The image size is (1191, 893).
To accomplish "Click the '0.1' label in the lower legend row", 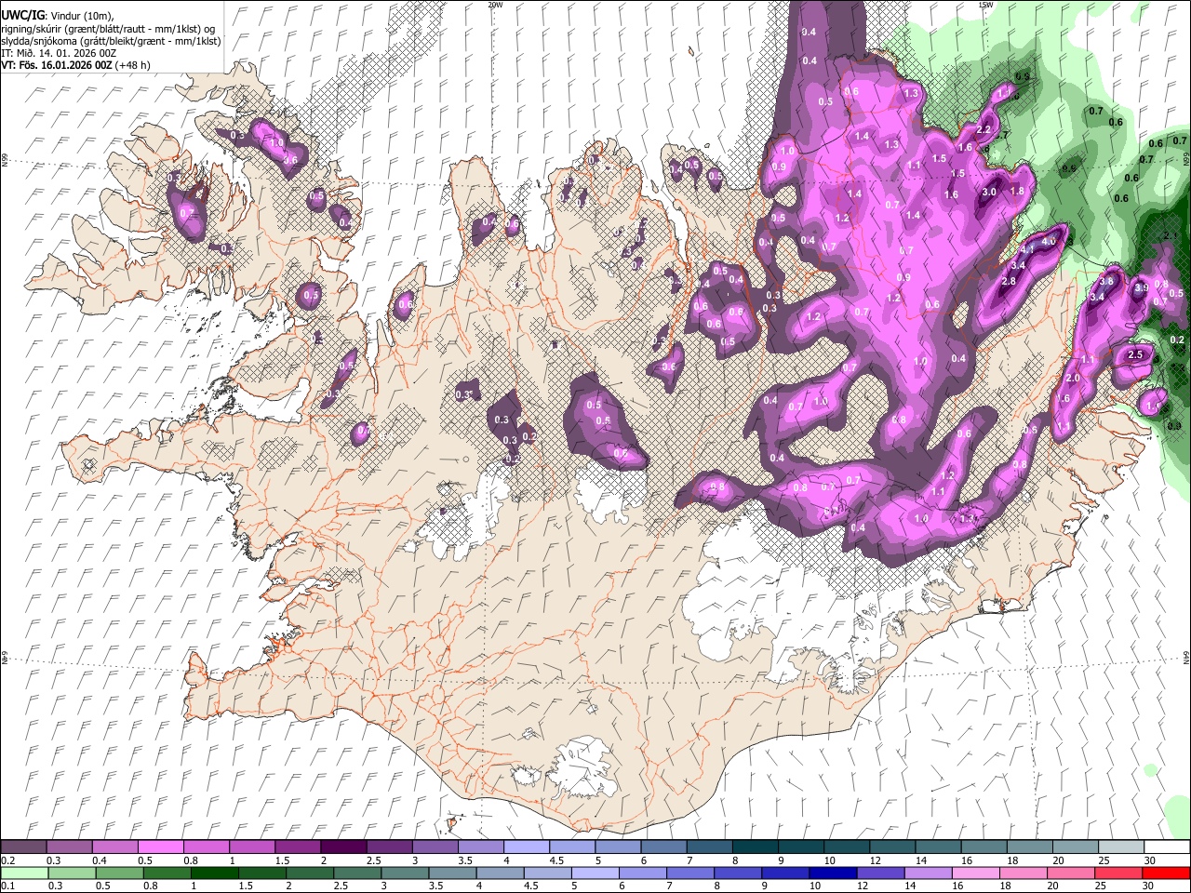I will pyautogui.click(x=7, y=886).
